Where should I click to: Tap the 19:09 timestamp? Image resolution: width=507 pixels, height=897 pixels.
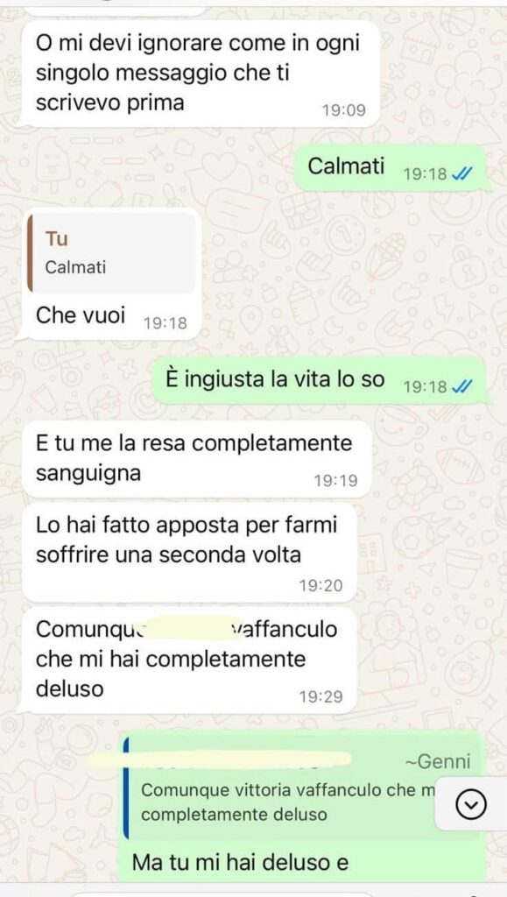pyautogui.click(x=343, y=109)
